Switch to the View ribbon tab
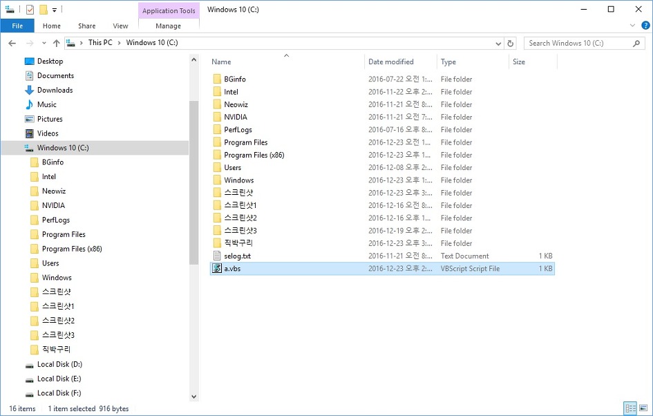Image resolution: width=653 pixels, height=416 pixels. click(120, 26)
